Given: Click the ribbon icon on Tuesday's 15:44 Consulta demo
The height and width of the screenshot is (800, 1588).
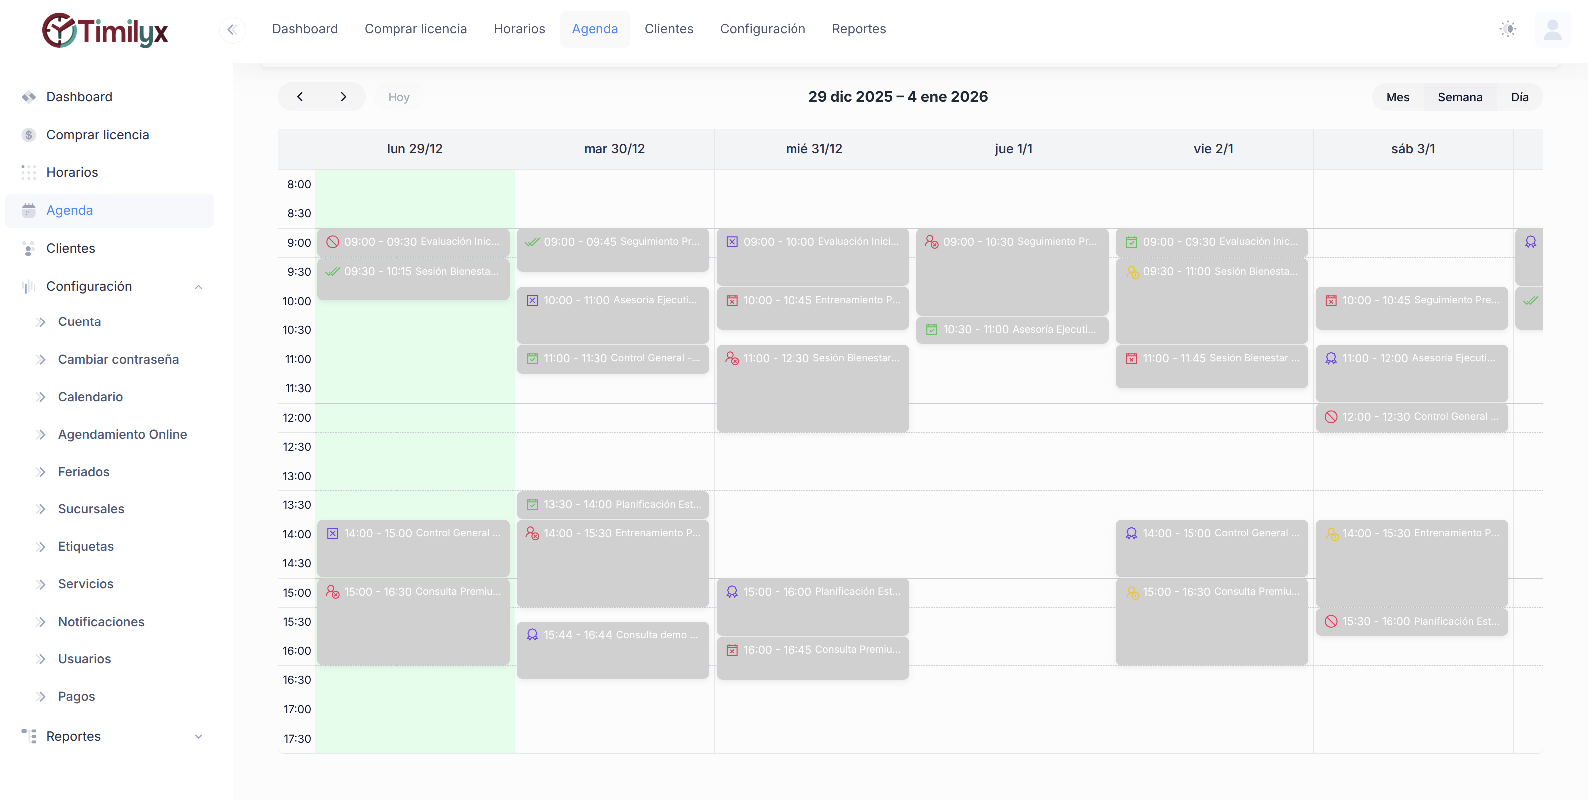Looking at the screenshot, I should click(532, 635).
